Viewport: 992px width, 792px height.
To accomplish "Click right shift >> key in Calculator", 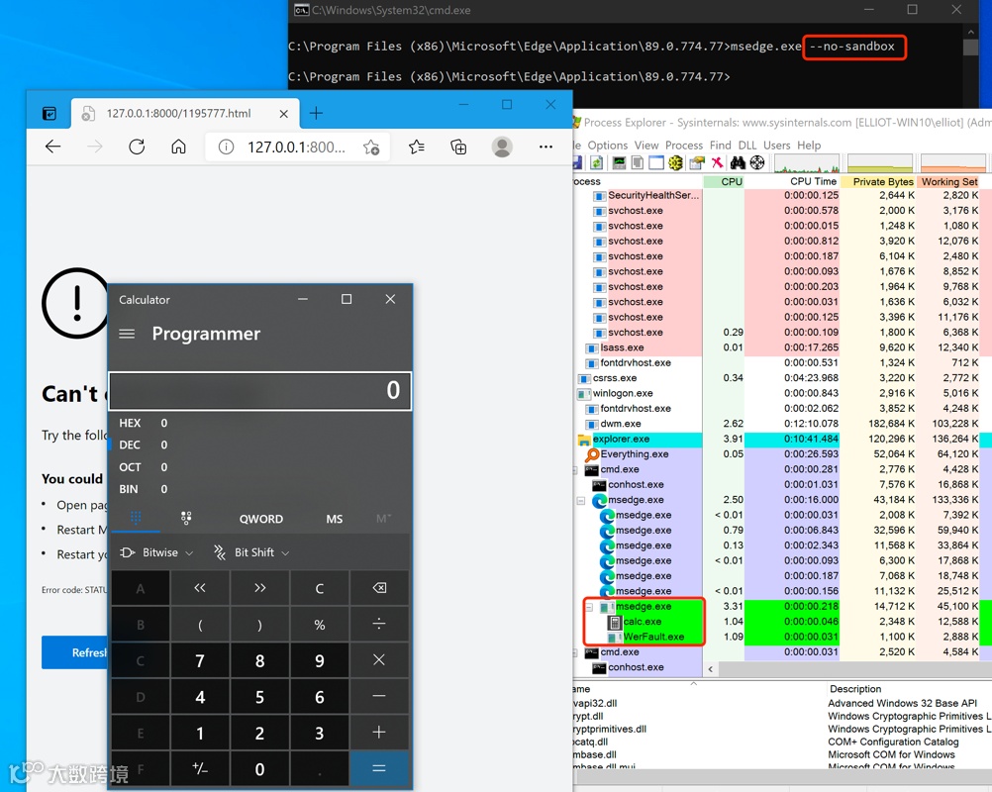I will tap(260, 588).
